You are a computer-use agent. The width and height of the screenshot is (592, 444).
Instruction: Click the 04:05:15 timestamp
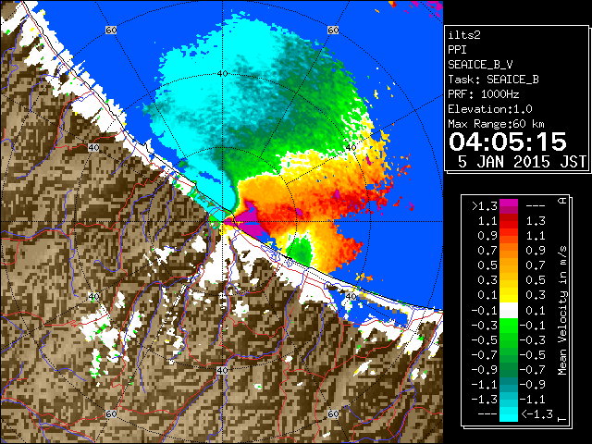pos(508,142)
